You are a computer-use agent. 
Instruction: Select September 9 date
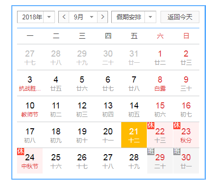click(186, 83)
